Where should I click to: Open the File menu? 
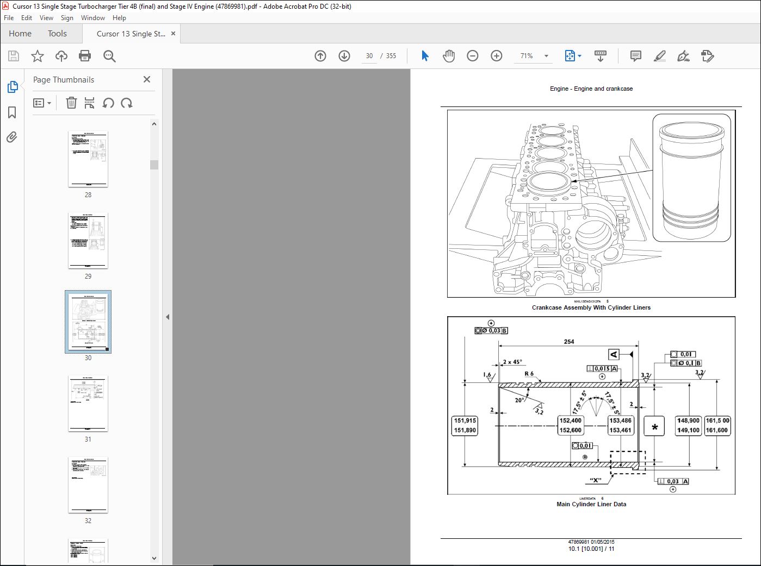coord(9,18)
